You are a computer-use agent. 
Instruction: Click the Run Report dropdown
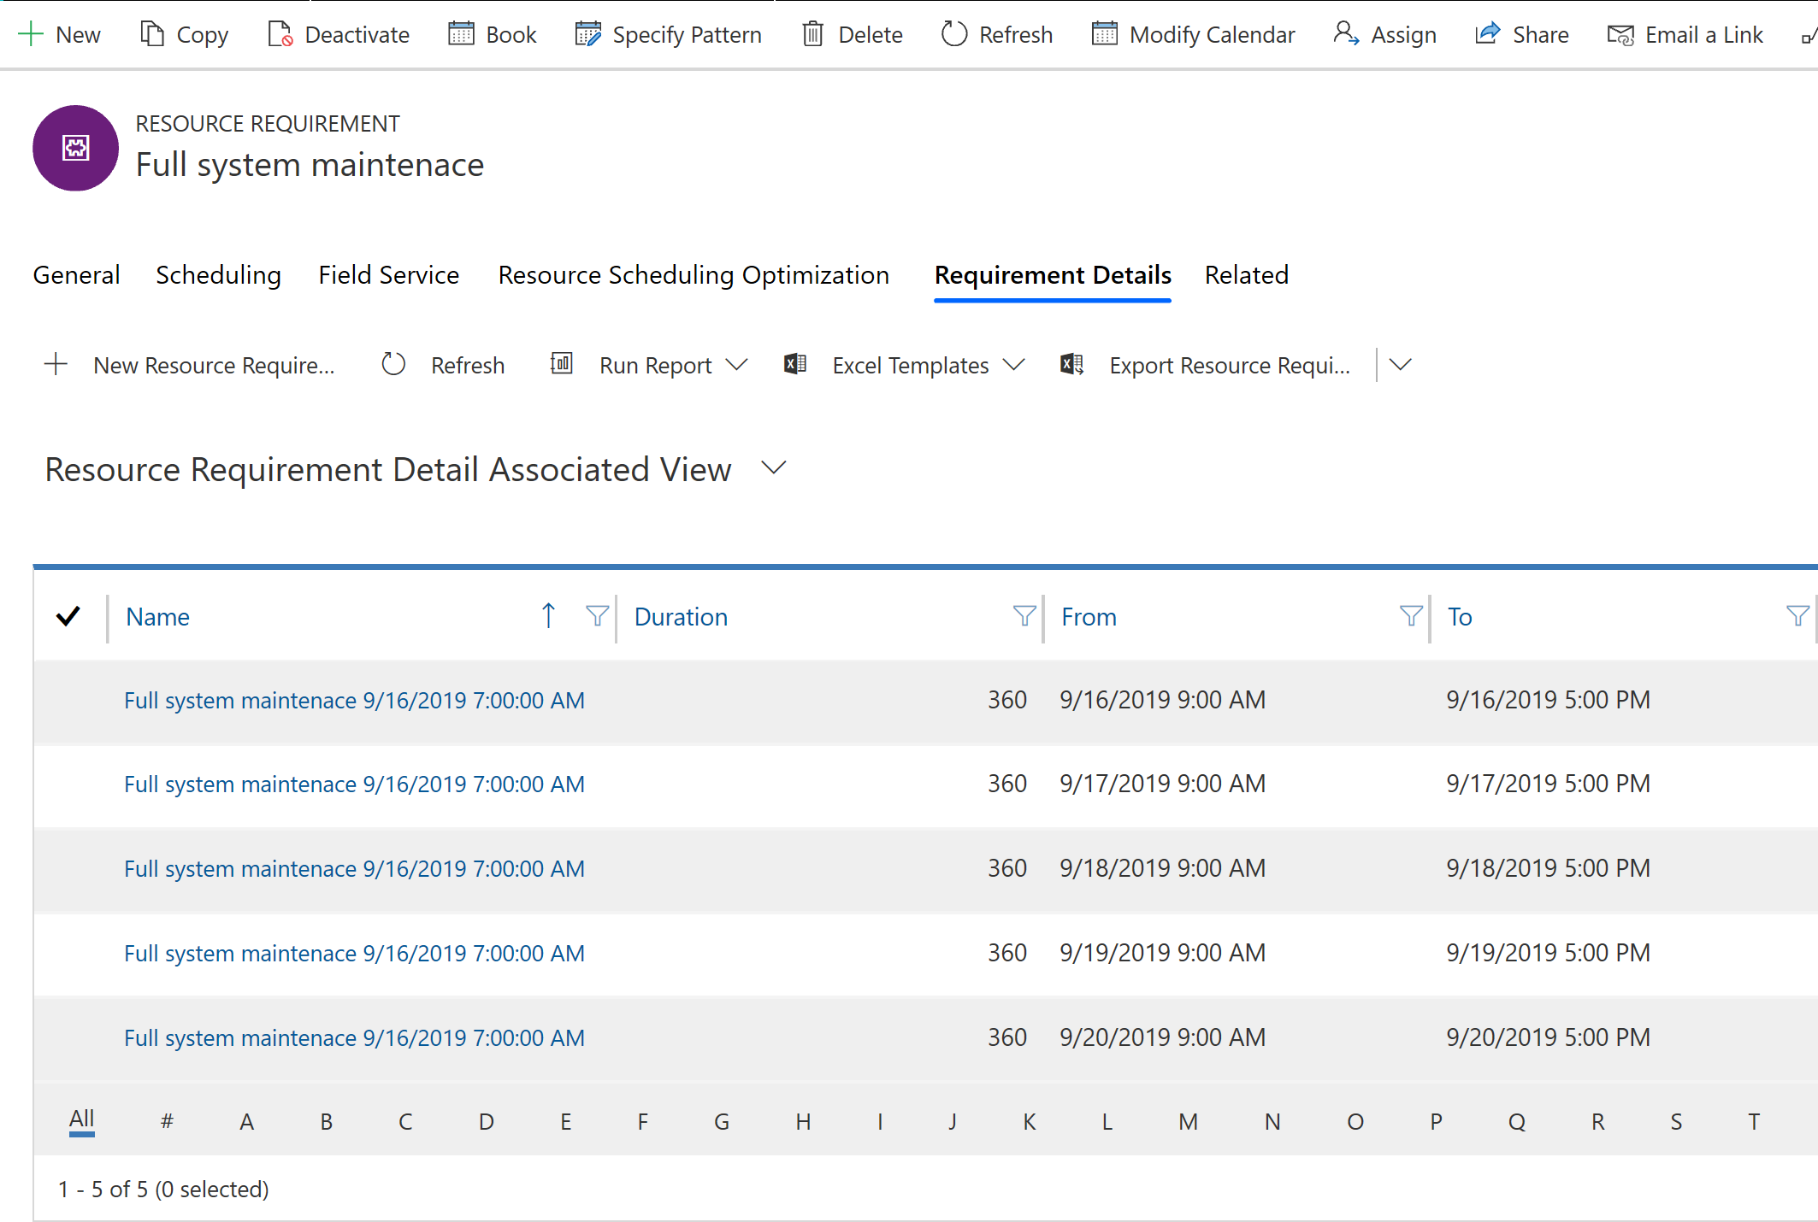(x=738, y=366)
